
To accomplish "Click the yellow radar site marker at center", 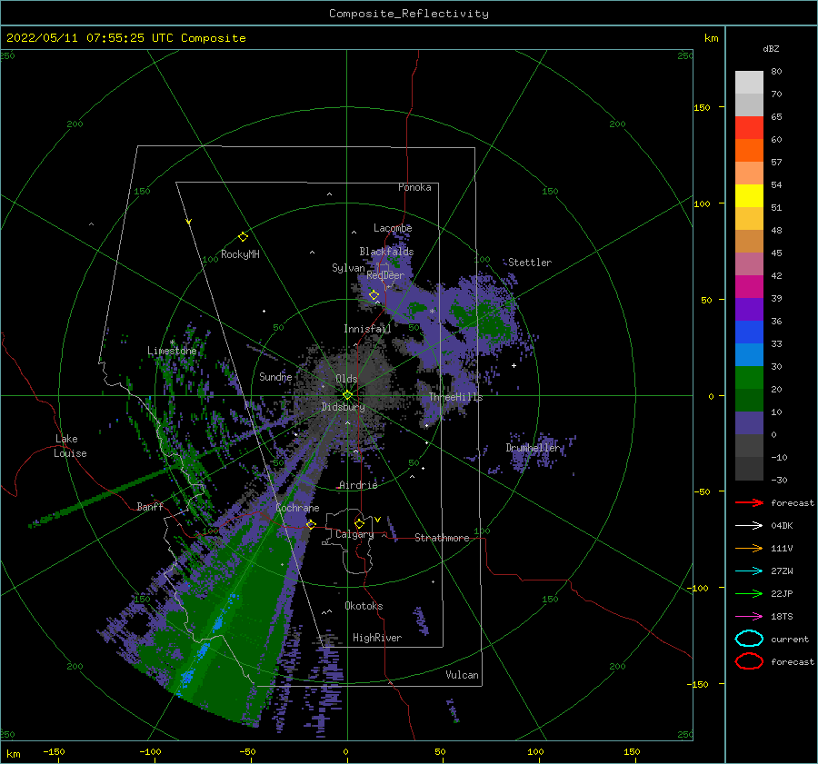I will click(x=347, y=395).
